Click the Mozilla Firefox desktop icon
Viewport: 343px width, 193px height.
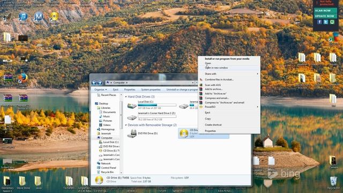(x=23, y=78)
